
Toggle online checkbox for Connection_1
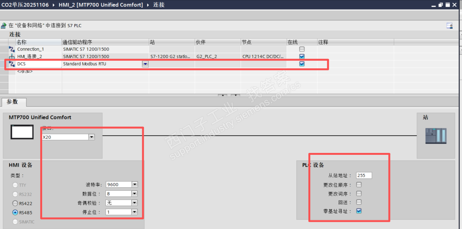302,49
